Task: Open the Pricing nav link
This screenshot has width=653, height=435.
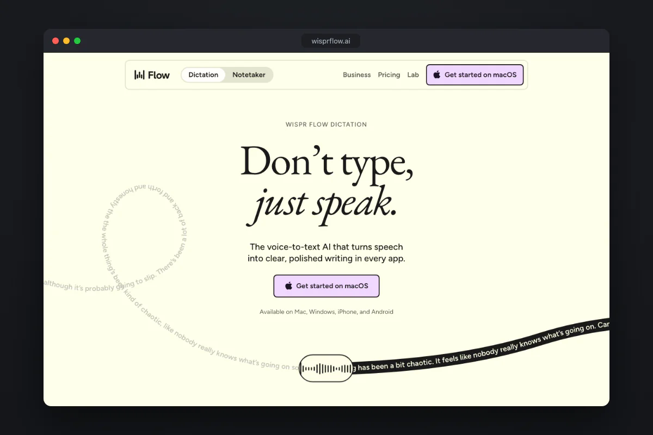Action: point(389,75)
